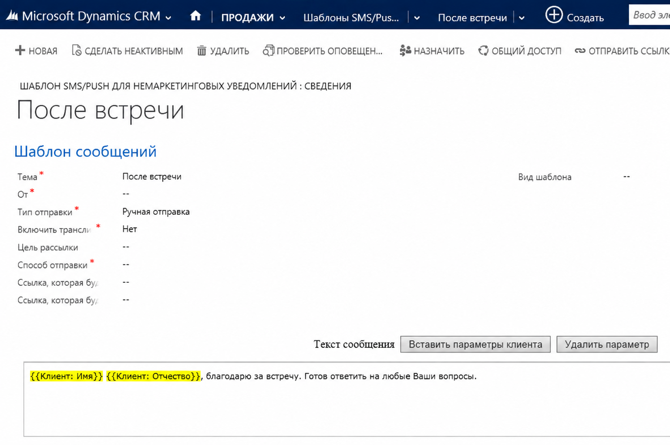Click the circled plus Создать icon

(554, 15)
